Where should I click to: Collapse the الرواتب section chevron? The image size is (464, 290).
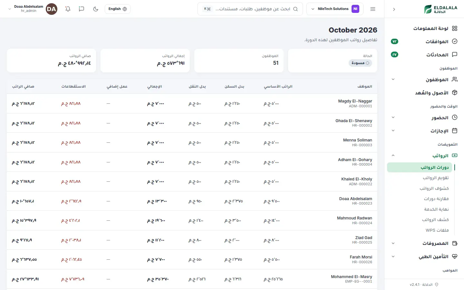[x=393, y=155]
